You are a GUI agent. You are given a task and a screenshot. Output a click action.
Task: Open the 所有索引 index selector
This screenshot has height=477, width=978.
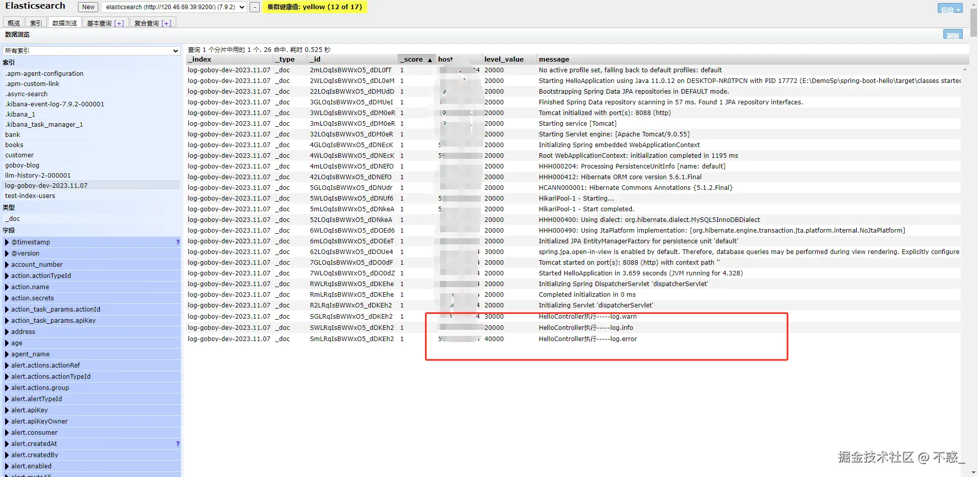tap(92, 51)
